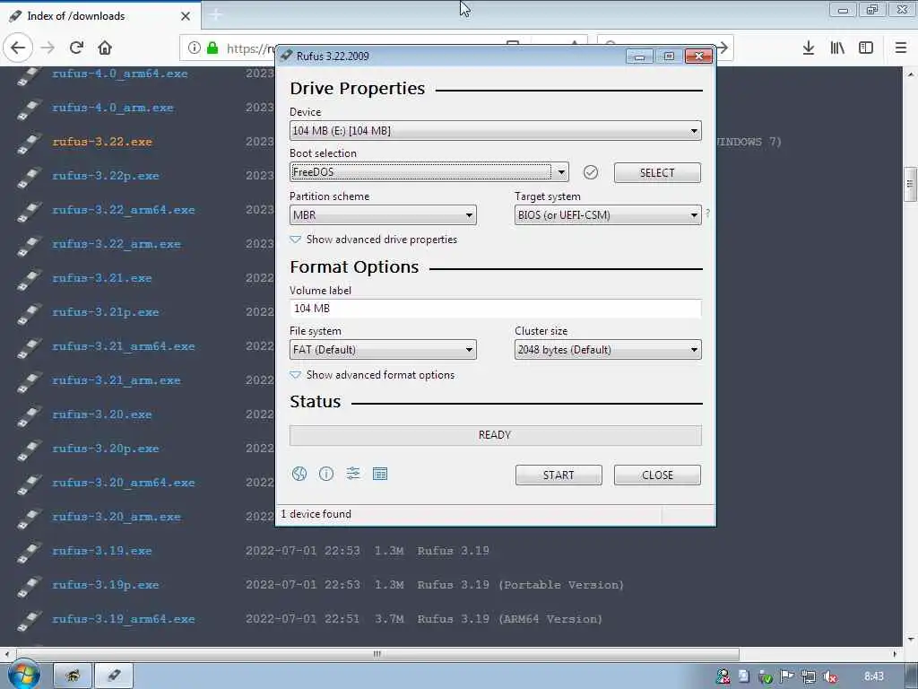Click the Volume label field
918x689 pixels.
click(495, 309)
